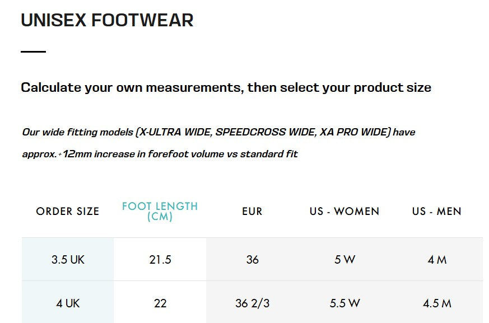Viewport: 489px width, 323px height.
Task: Click the UNISEX FOOTWEAR heading
Action: [107, 20]
